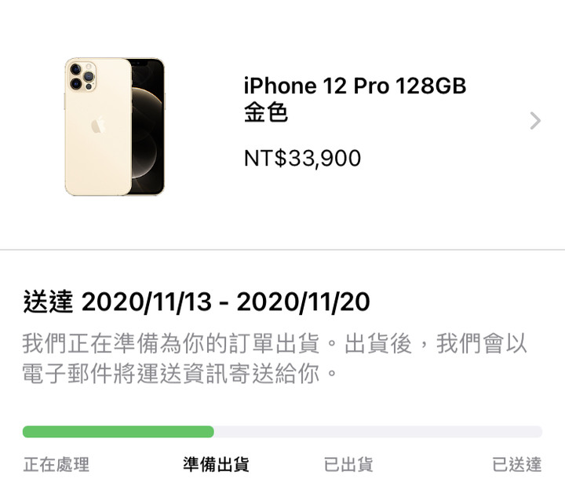Select the 已送達 status step
This screenshot has width=565, height=501.
(x=516, y=464)
